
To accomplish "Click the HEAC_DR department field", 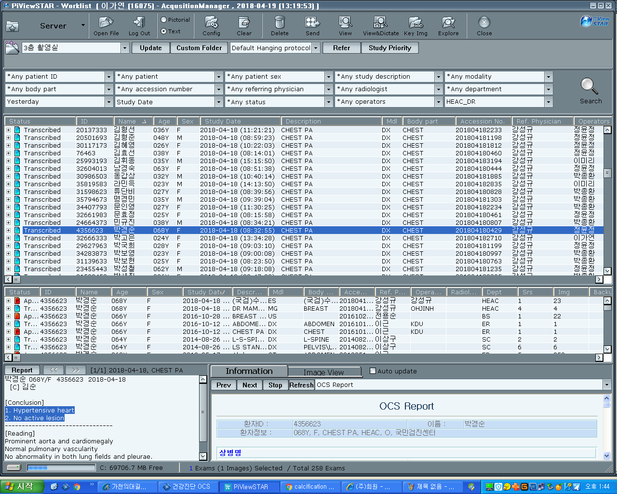I will [495, 102].
